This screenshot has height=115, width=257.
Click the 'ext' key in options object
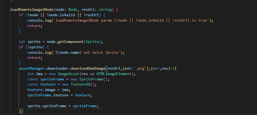[x=128, y=69]
